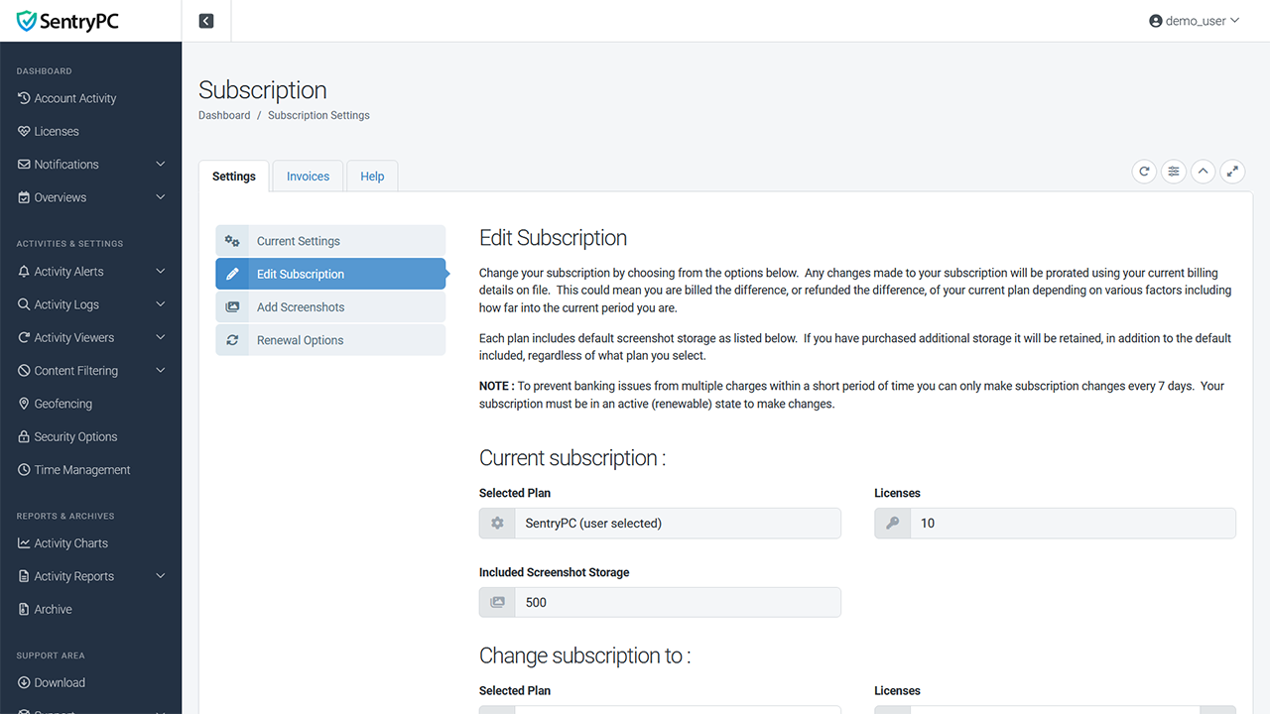Image resolution: width=1270 pixels, height=714 pixels.
Task: Open Current Settings section
Action: [330, 241]
